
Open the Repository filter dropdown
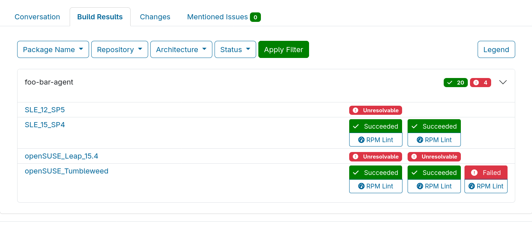coord(119,50)
